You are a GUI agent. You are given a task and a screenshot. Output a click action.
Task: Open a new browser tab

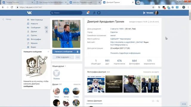pyautogui.click(x=138, y=2)
